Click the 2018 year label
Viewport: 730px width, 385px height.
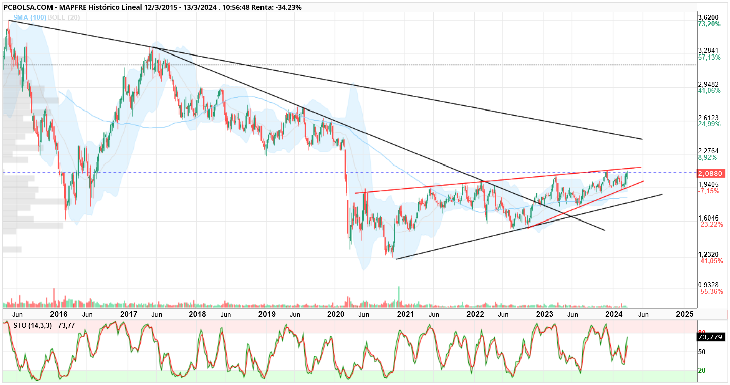point(198,314)
